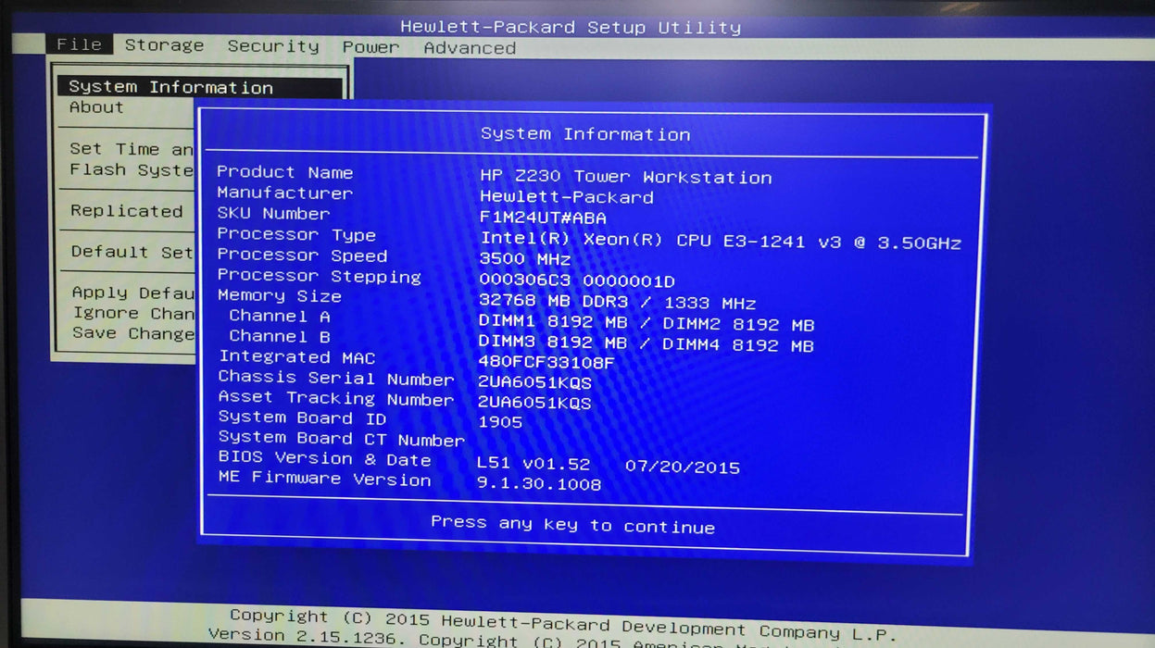Click the Channel A label
1155x648 pixels.
pos(280,316)
